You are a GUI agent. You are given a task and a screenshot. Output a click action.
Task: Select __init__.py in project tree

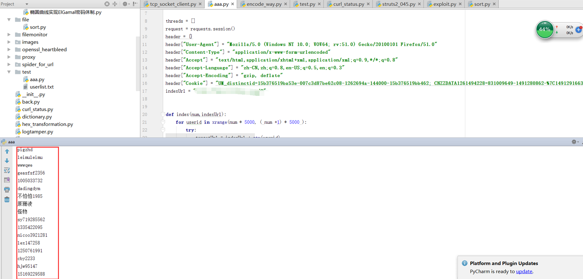tap(34, 94)
